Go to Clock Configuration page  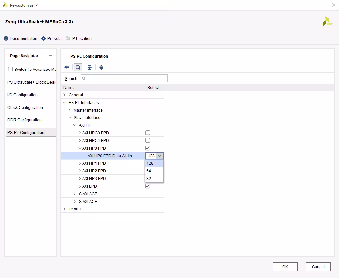tap(25, 108)
